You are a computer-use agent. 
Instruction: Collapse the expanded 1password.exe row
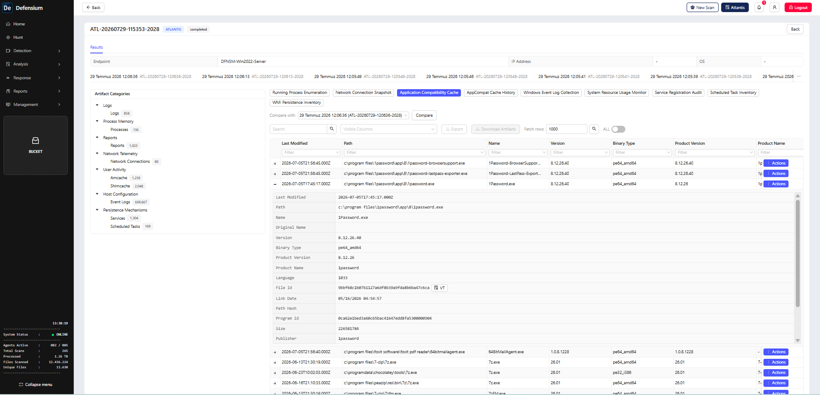pyautogui.click(x=275, y=184)
